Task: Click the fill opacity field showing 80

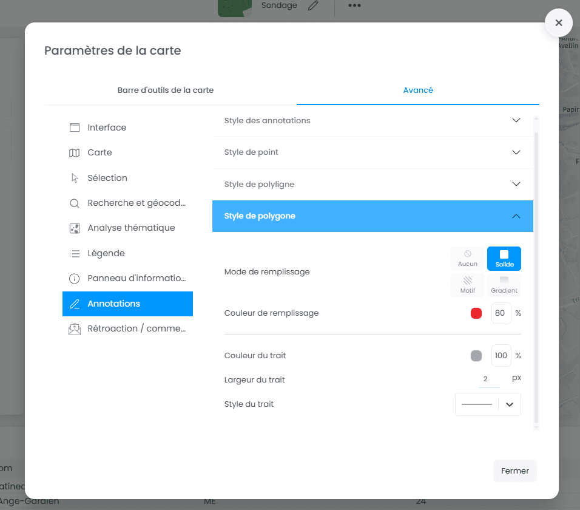Action: (x=501, y=313)
